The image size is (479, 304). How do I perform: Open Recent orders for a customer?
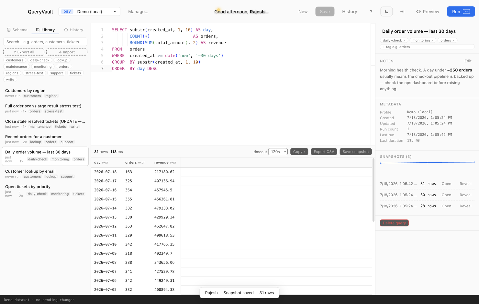[45, 139]
